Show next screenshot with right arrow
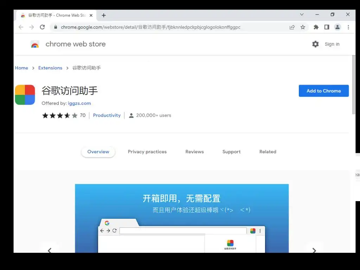The image size is (360, 270). point(314,250)
